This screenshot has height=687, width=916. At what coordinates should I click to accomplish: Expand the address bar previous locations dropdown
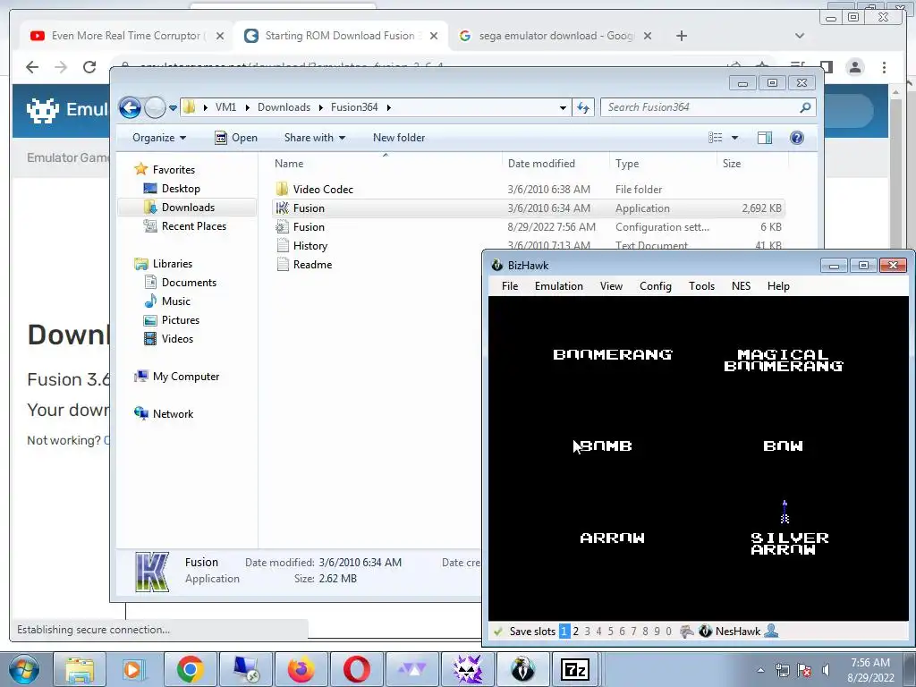(x=563, y=107)
